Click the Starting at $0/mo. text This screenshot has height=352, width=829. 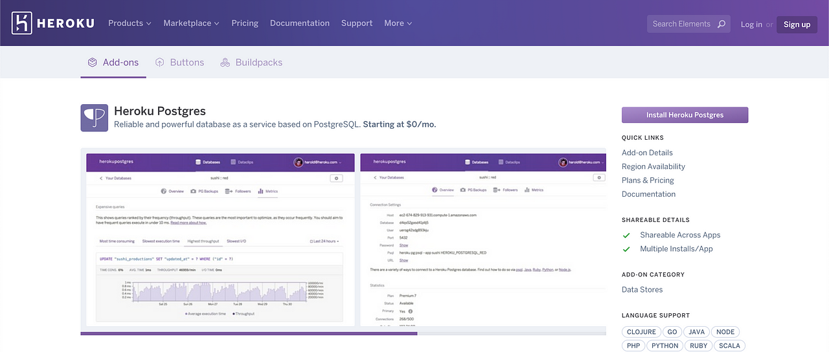400,124
